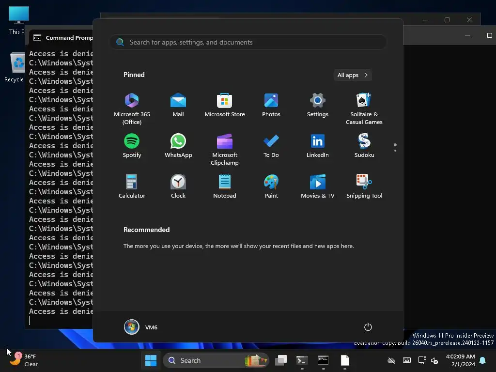Close the background window behind Start
Screen dimensions: 496x372
click(469, 20)
